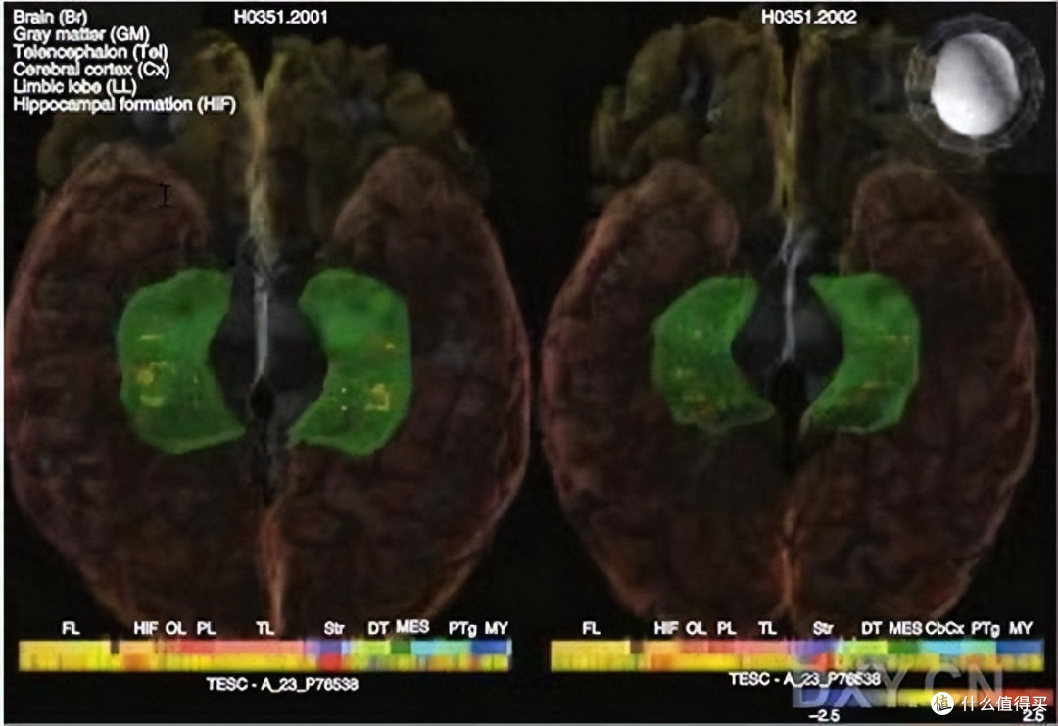Viewport: 1058px width, 726px height.
Task: Click TL label on H0351.2002 heatmap
Action: (767, 629)
